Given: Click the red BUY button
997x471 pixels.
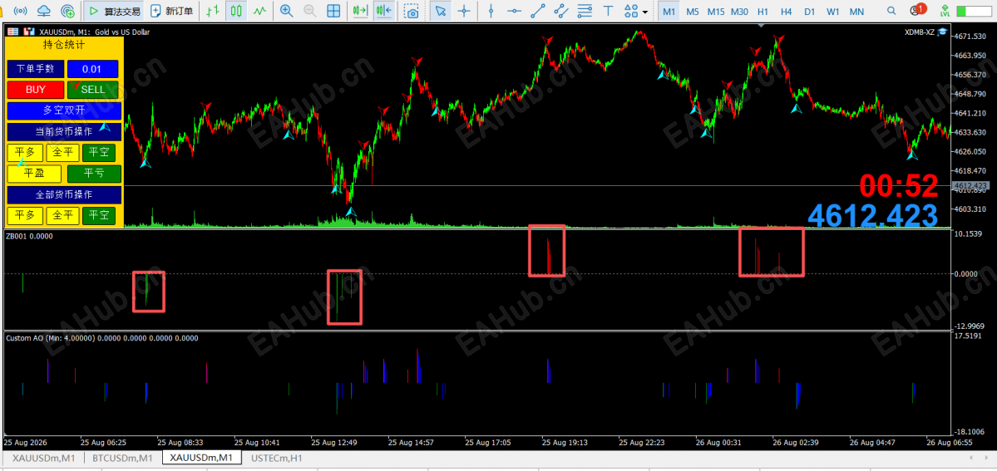Looking at the screenshot, I should click(36, 90).
